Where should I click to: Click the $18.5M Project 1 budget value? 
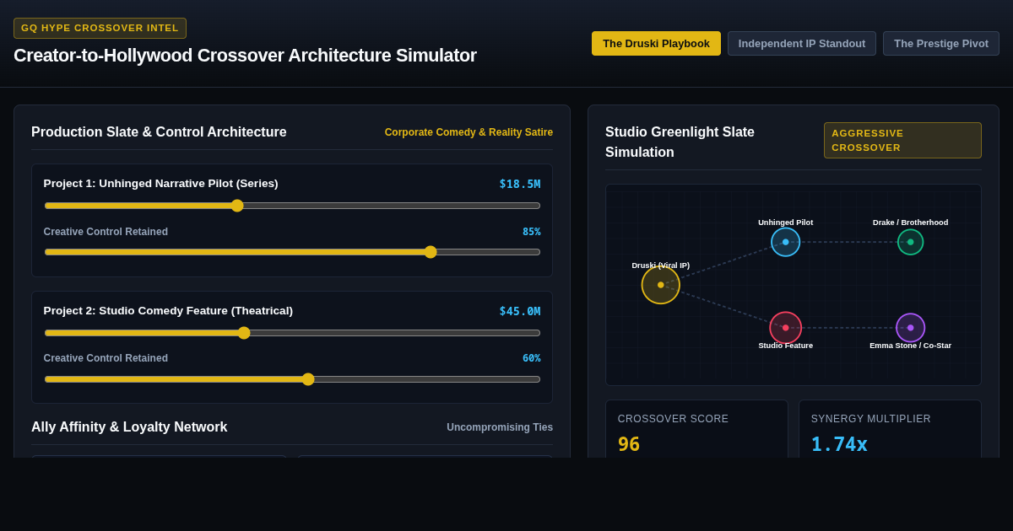(520, 184)
